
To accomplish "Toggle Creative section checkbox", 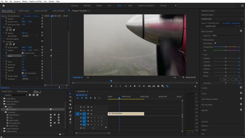I will pyautogui.click(x=241, y=87).
